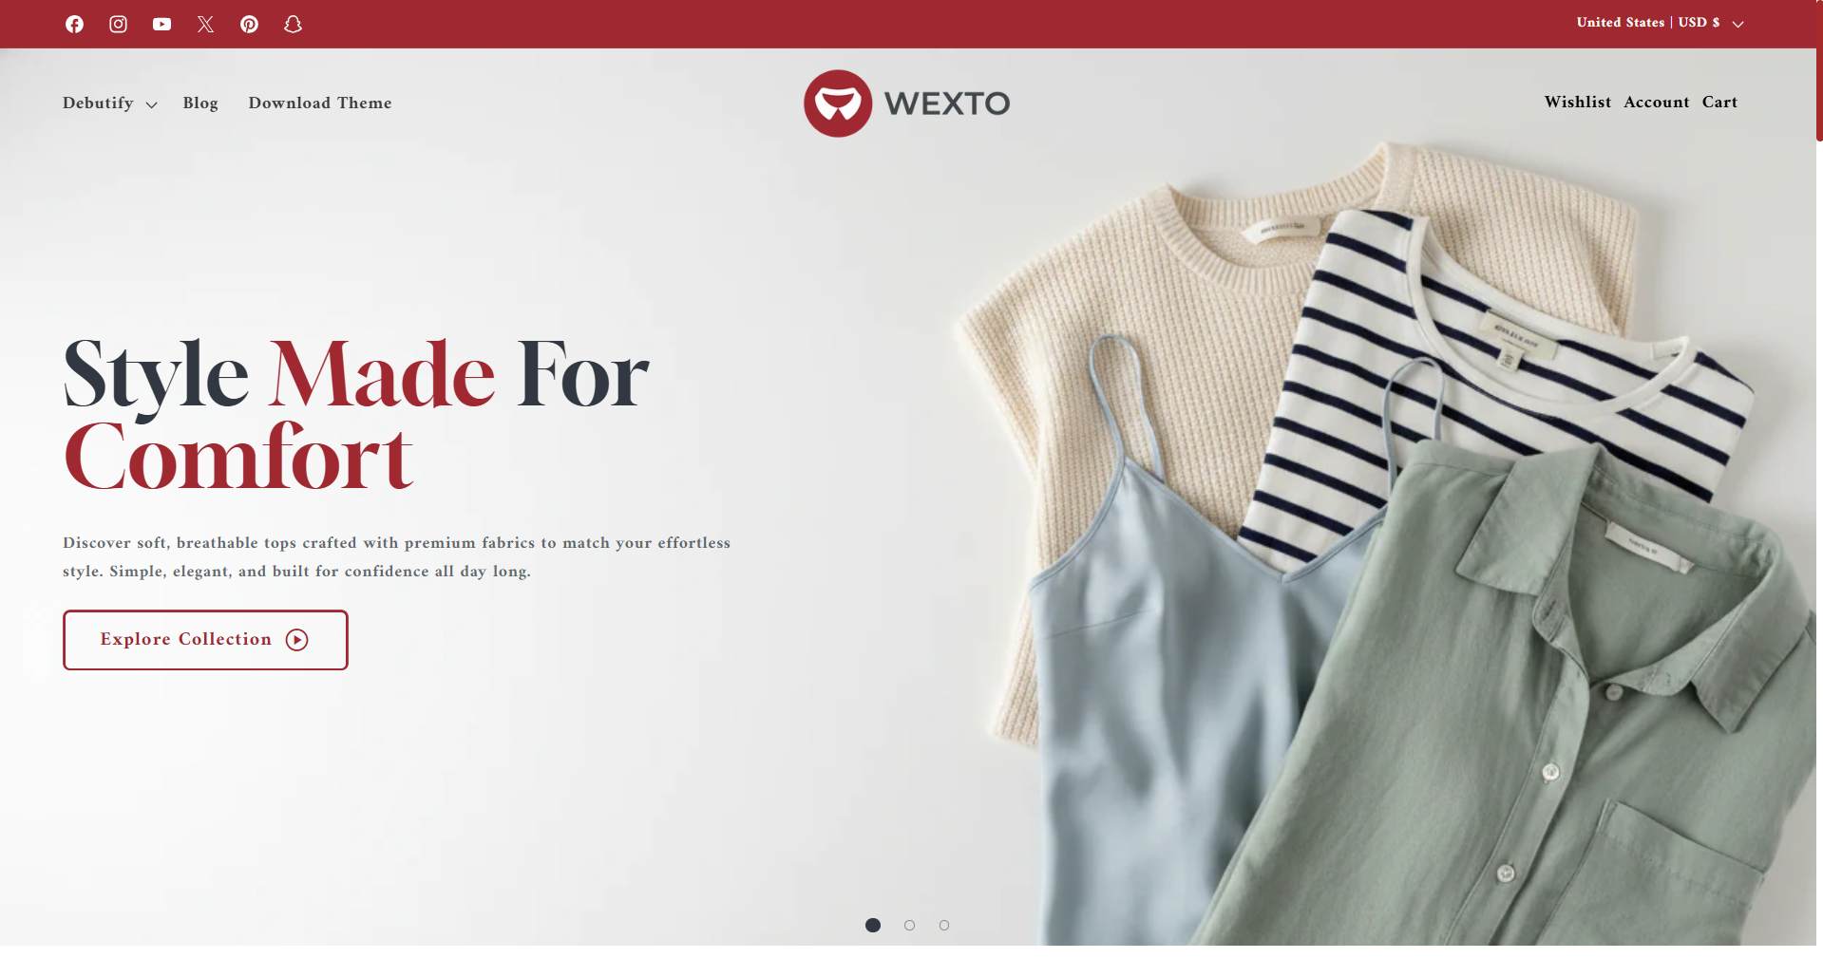This screenshot has width=1823, height=977.
Task: Open the Facebook social link
Action: tap(74, 24)
